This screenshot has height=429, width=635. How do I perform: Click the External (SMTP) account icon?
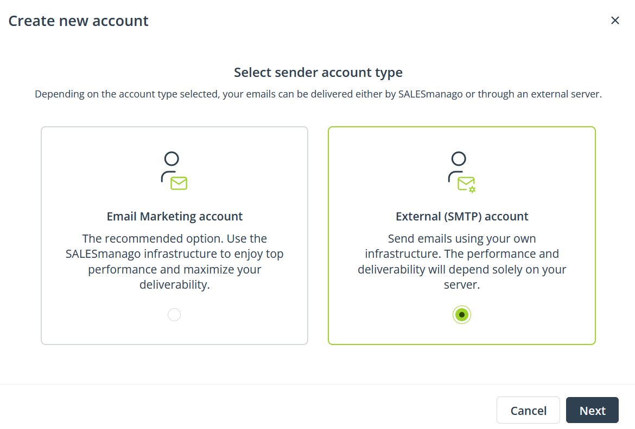coord(461,172)
